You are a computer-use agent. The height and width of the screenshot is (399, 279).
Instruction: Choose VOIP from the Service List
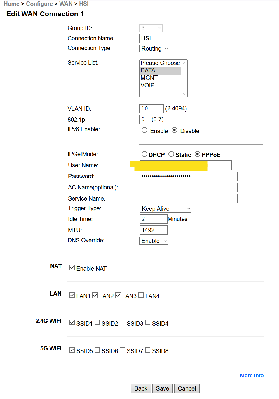(x=148, y=85)
